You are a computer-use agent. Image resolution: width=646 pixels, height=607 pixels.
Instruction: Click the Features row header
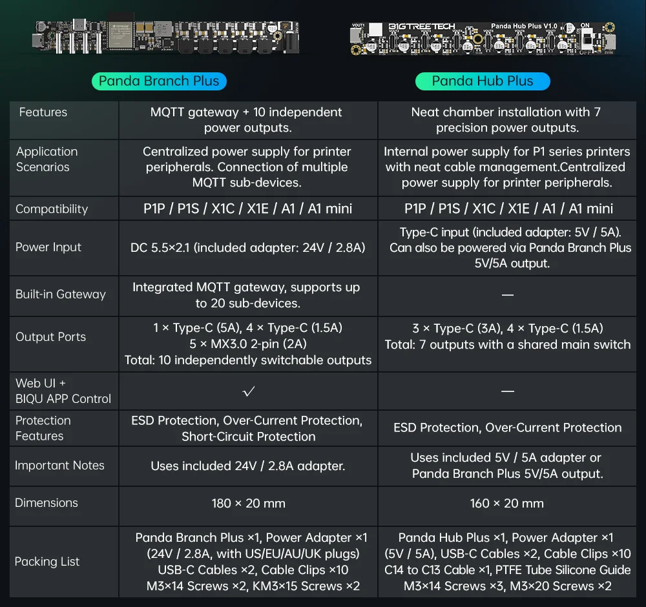click(x=43, y=112)
